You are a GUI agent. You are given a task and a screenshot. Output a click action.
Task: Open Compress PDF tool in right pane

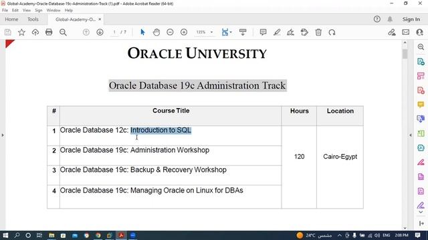point(421,191)
